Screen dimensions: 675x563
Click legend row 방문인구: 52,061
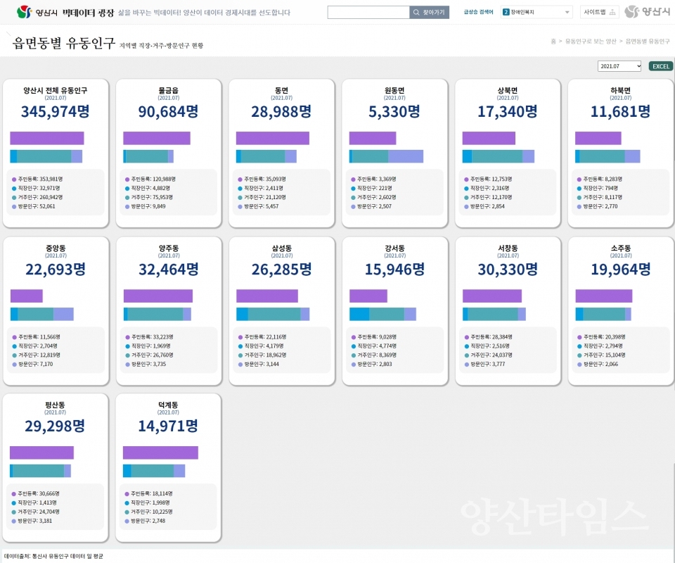click(34, 206)
